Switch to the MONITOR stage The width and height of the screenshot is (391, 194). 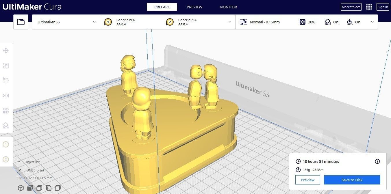pos(228,7)
